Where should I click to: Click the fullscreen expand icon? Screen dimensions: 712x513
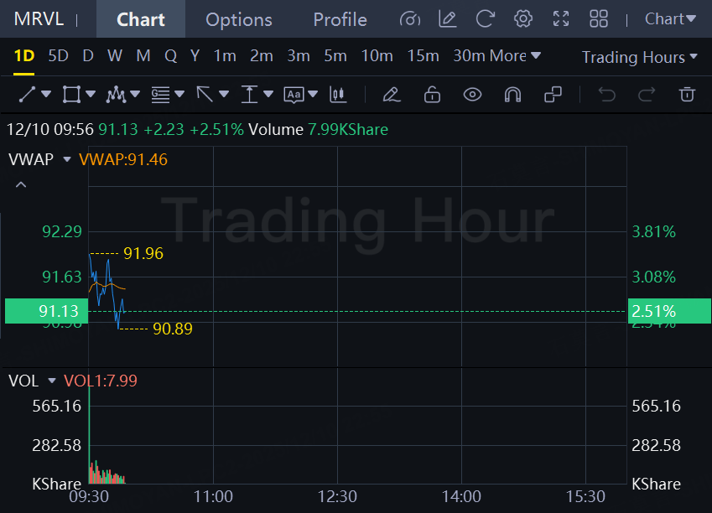(x=561, y=19)
